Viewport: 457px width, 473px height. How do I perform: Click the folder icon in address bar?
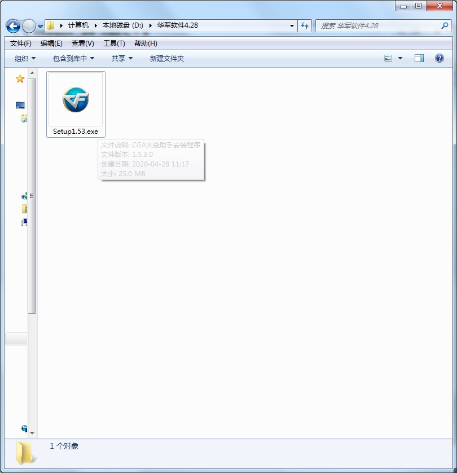51,25
